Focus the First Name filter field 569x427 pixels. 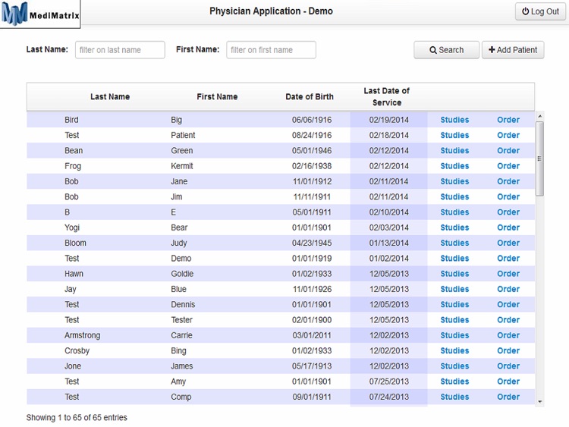[271, 50]
